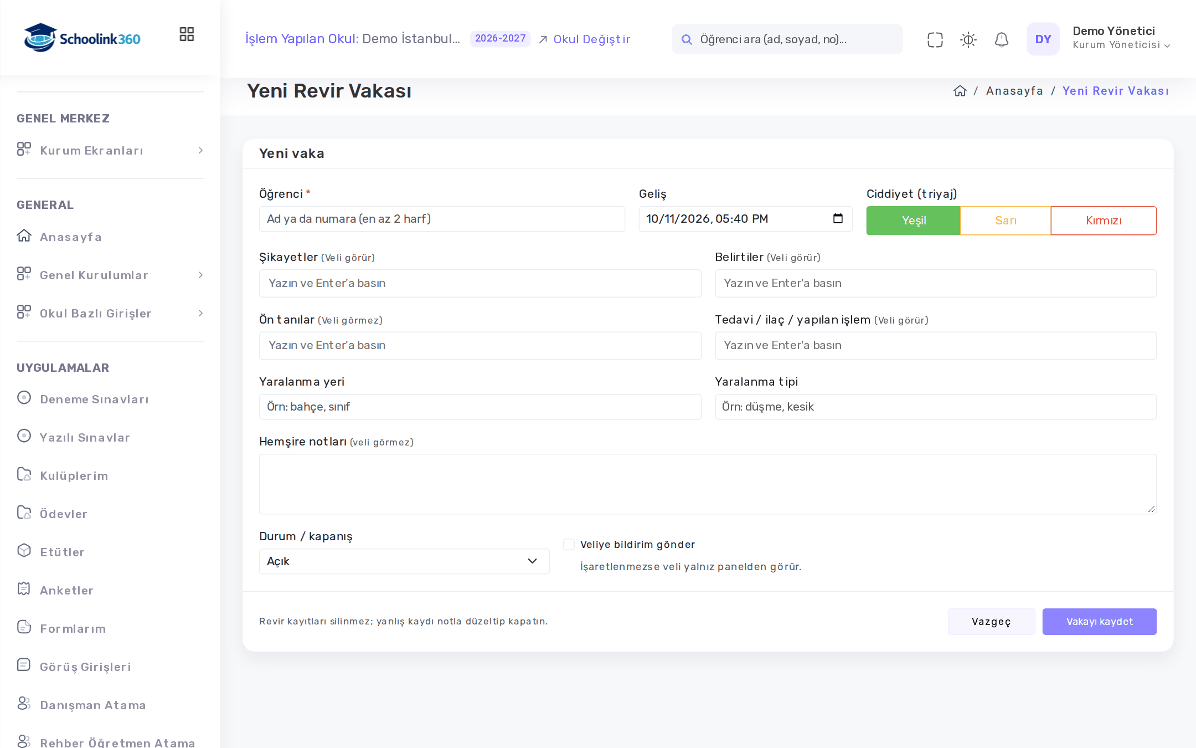Open notifications bell icon

1001,39
